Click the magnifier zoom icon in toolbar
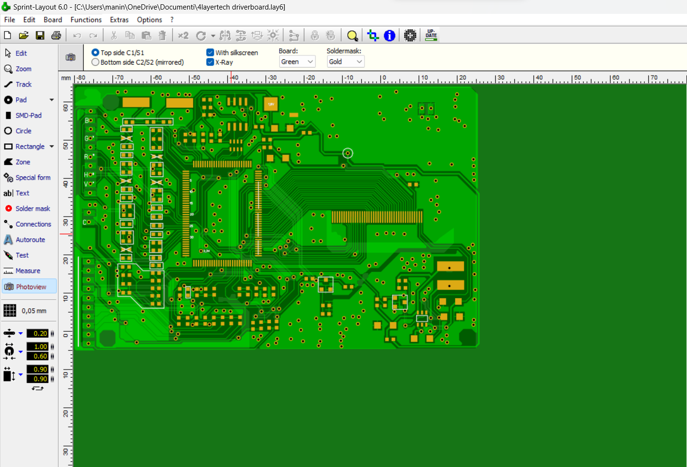The image size is (687, 467). pyautogui.click(x=353, y=35)
